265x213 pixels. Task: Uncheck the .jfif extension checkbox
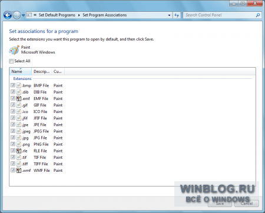point(13,118)
